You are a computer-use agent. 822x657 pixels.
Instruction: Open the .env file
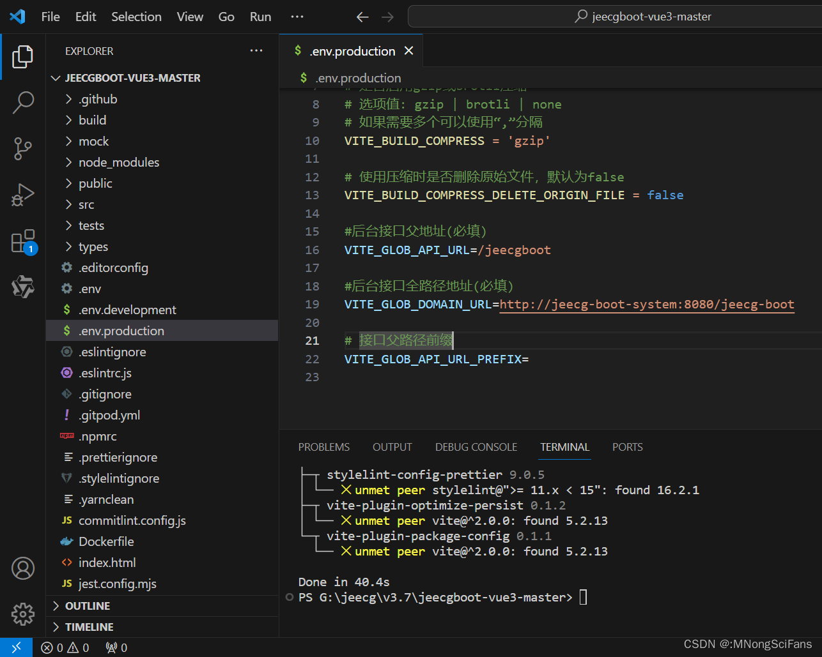[x=162, y=289]
